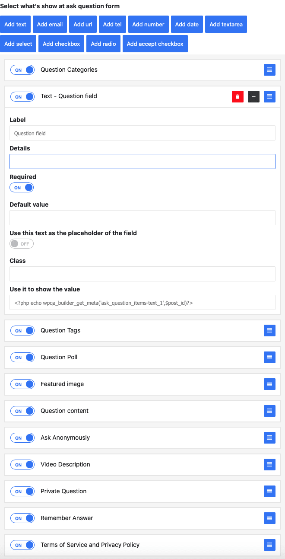Focus the Label input field
The image size is (285, 559).
(x=142, y=133)
